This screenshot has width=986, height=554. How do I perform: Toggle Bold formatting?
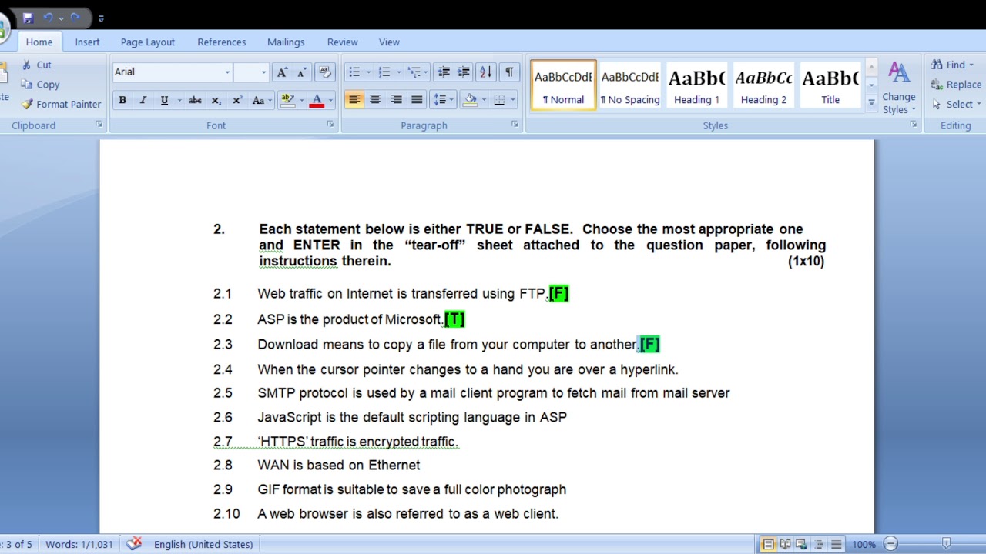pyautogui.click(x=122, y=100)
